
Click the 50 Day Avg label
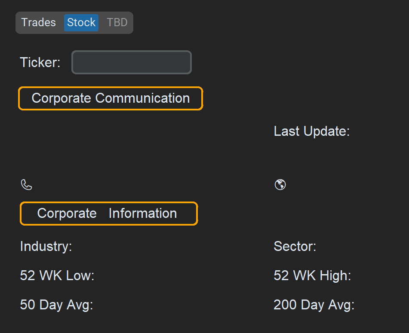pyautogui.click(x=56, y=305)
